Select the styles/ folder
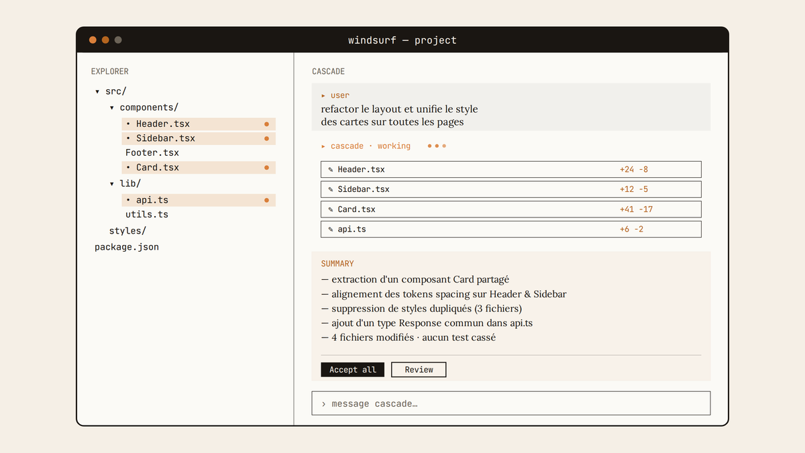 [127, 231]
